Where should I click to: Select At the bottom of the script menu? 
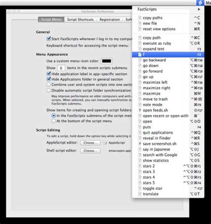[54, 121]
